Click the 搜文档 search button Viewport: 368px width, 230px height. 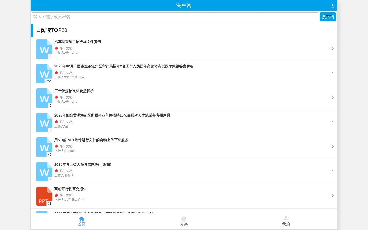click(328, 17)
